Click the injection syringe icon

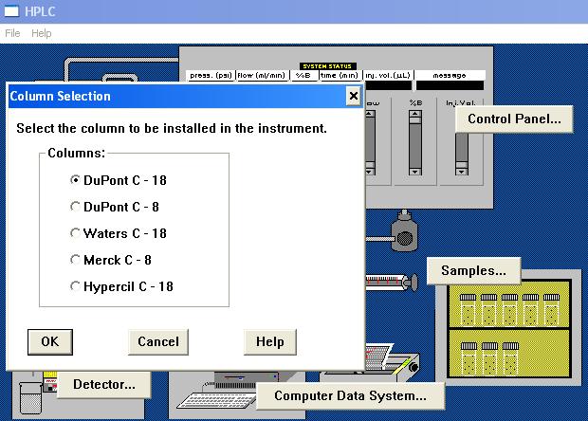(x=392, y=282)
